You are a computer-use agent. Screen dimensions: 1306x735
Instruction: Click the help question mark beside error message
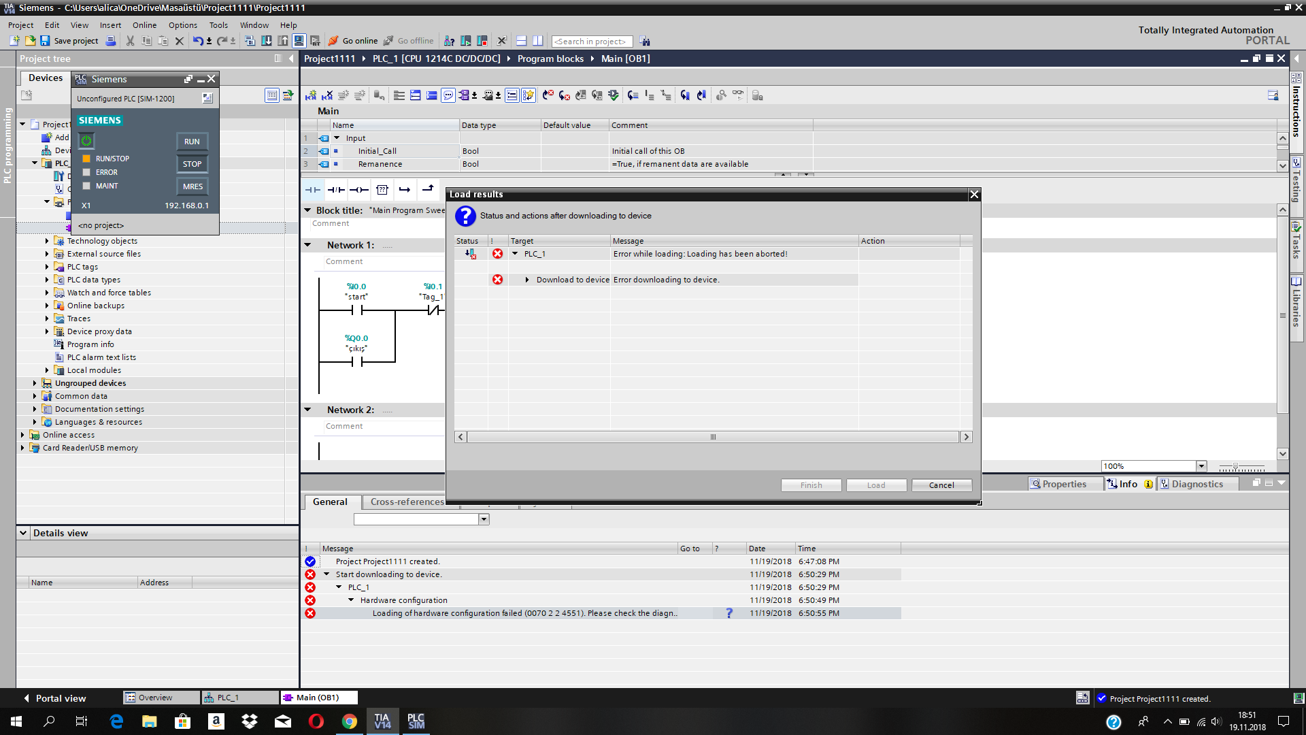(x=729, y=613)
